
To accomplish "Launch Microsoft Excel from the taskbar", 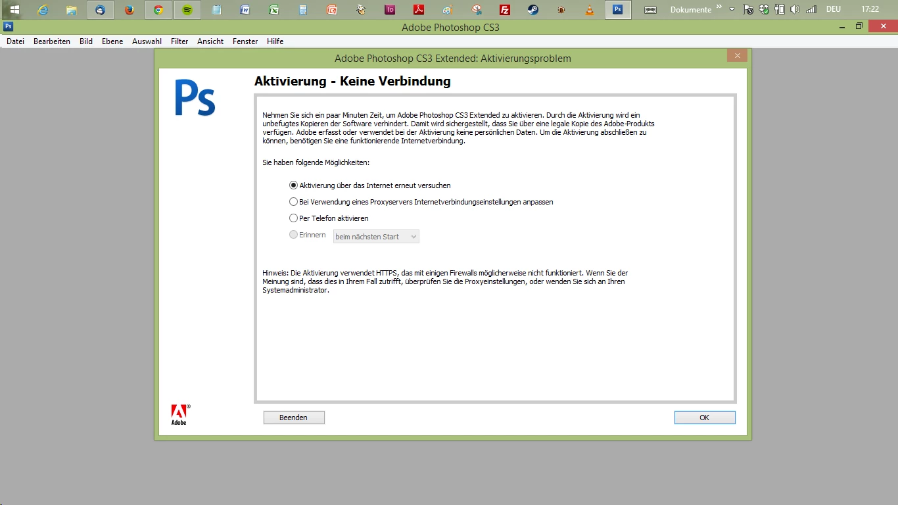I will [x=274, y=10].
